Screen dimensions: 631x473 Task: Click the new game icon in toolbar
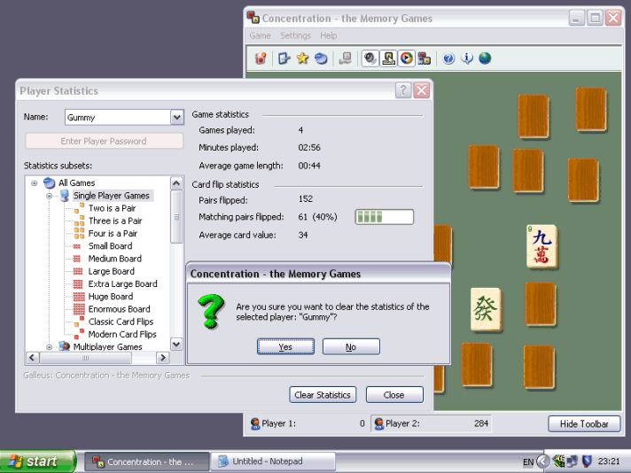[261, 58]
